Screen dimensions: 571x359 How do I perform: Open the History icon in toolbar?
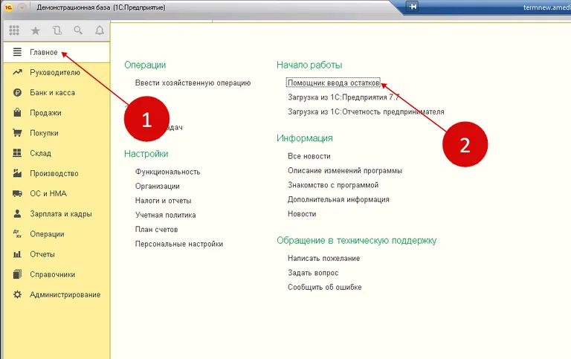[x=57, y=30]
